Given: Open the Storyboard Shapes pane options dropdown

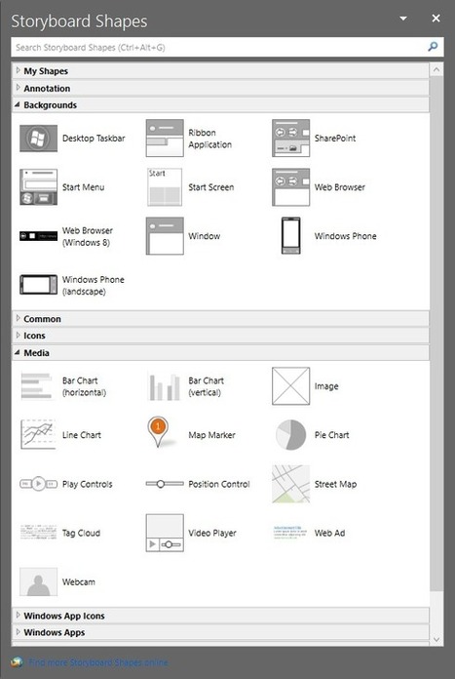Looking at the screenshot, I should pos(403,19).
